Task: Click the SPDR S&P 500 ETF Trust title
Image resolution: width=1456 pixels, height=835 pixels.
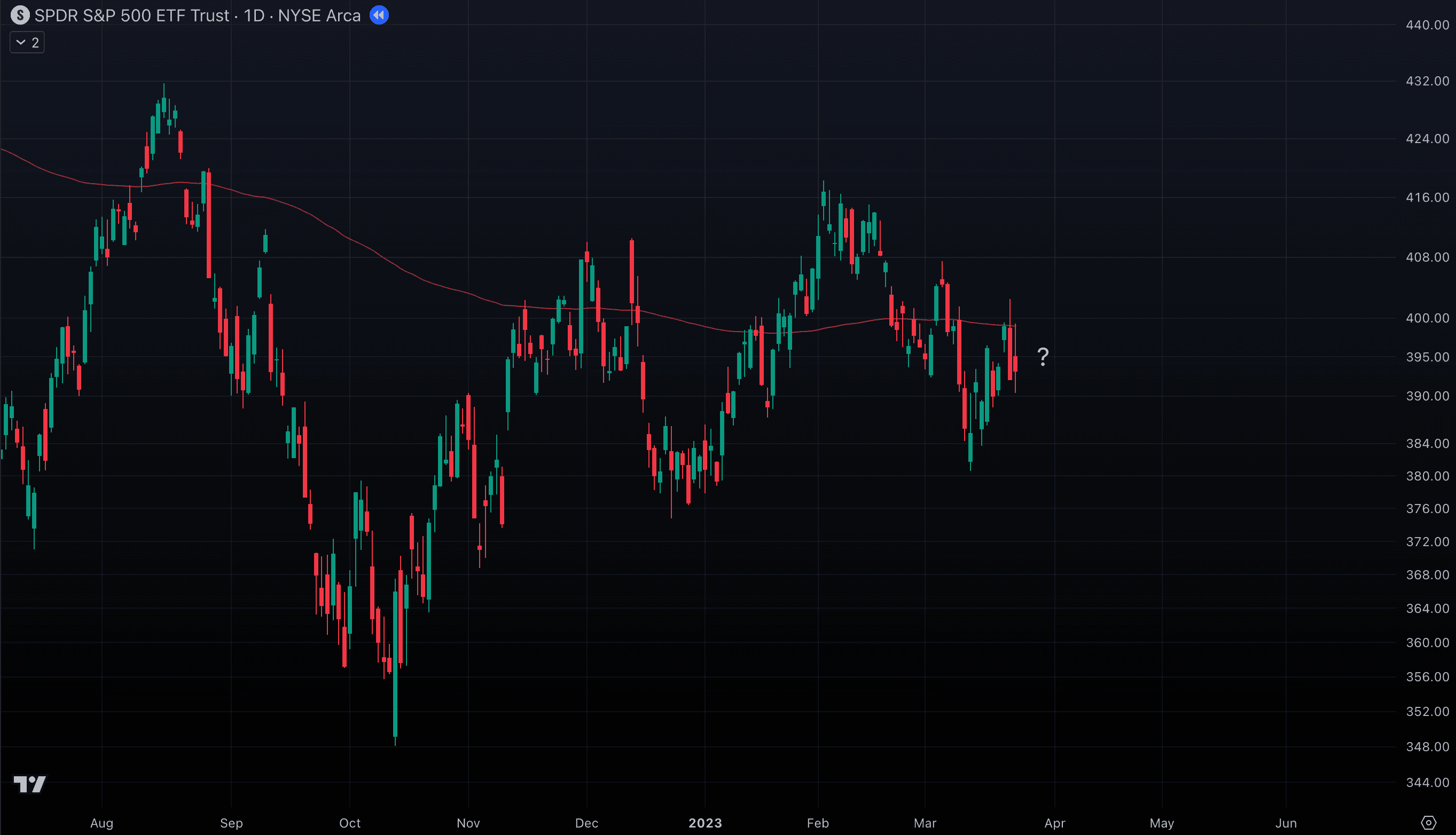Action: [131, 15]
